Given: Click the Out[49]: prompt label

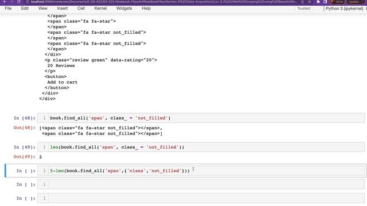Looking at the screenshot, I should pyautogui.click(x=24, y=157).
